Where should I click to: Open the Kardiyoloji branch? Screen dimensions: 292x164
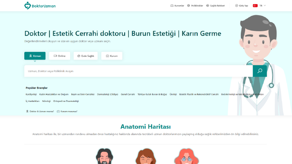tap(31, 94)
